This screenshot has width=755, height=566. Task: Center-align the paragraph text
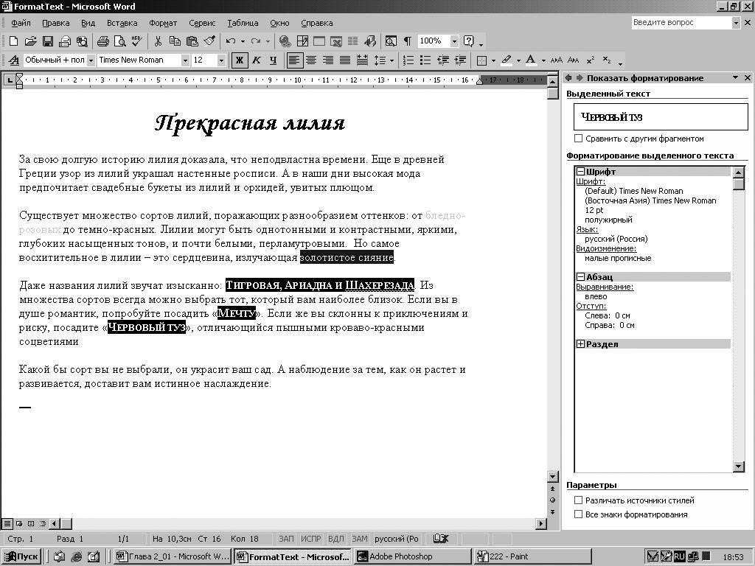[x=311, y=60]
